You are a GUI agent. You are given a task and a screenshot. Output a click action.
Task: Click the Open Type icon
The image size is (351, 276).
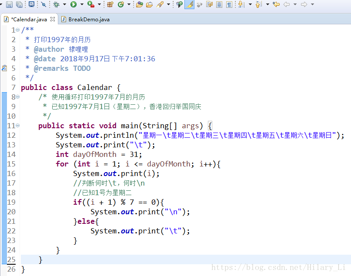pos(140,4)
